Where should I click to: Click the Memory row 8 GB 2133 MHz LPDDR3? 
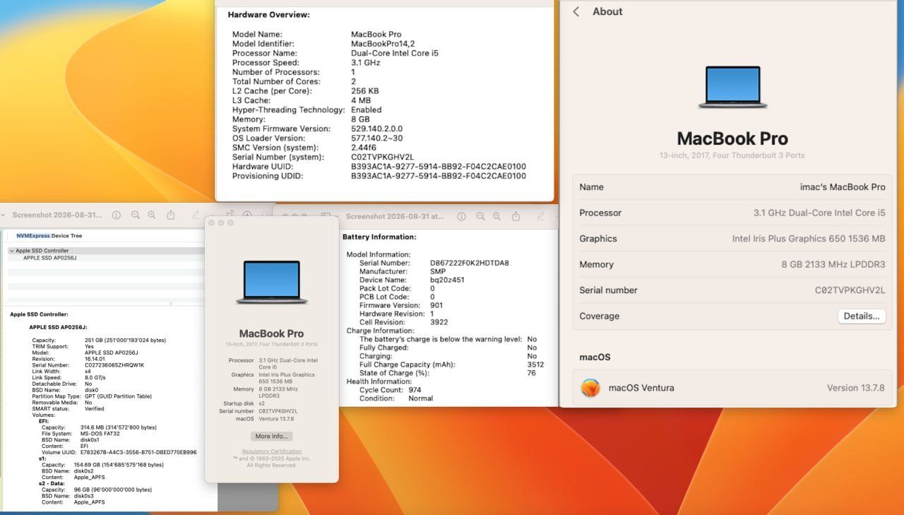[732, 264]
